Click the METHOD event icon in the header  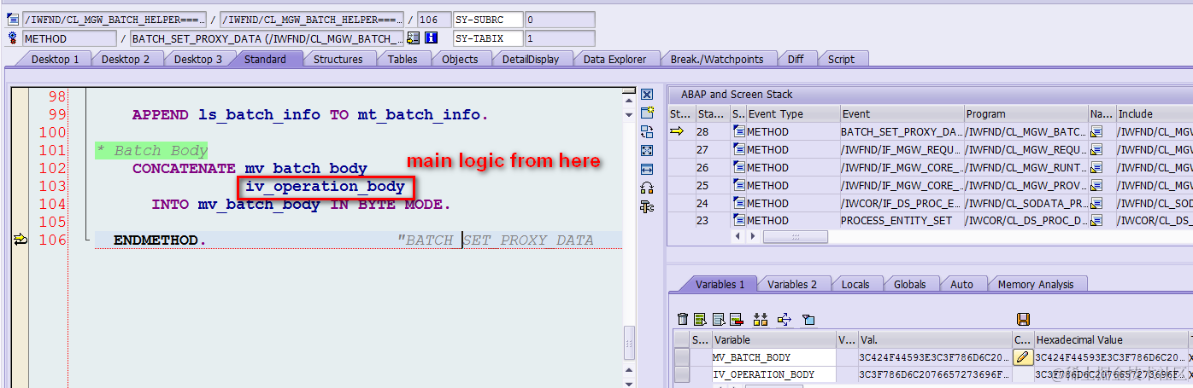(x=13, y=38)
